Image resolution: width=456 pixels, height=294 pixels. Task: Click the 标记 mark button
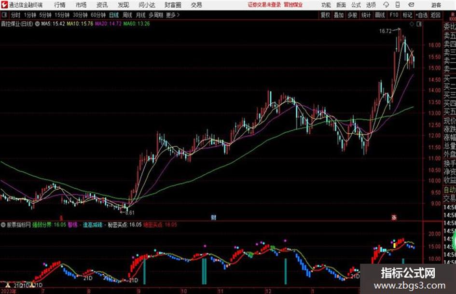tap(407, 15)
